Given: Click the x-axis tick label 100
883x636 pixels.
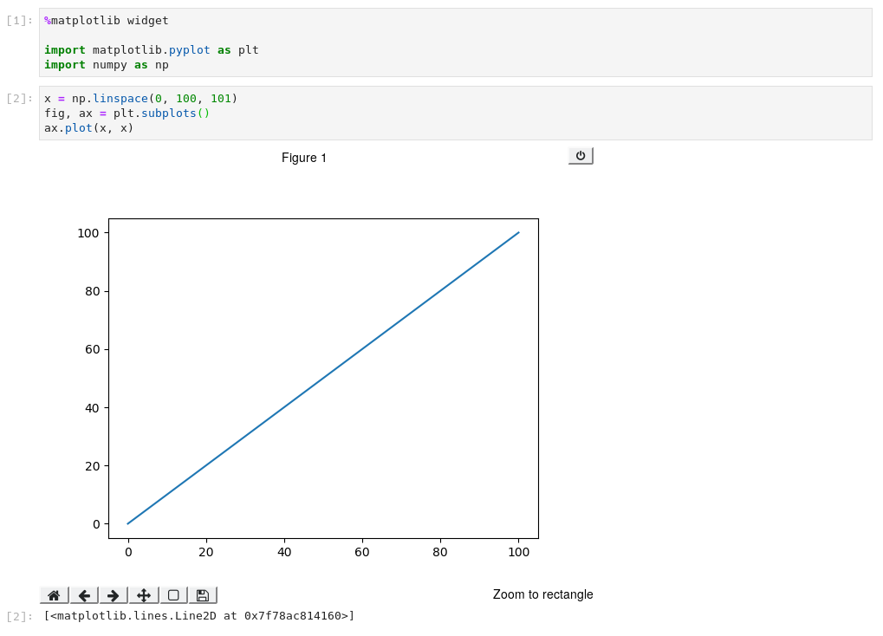Looking at the screenshot, I should [518, 551].
